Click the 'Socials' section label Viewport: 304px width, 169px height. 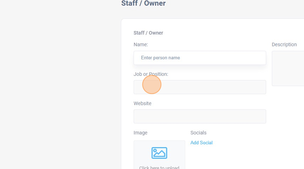pos(198,133)
